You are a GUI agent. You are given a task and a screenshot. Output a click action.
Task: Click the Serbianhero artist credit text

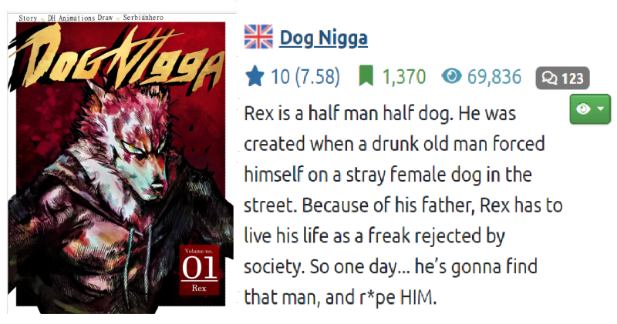click(143, 17)
